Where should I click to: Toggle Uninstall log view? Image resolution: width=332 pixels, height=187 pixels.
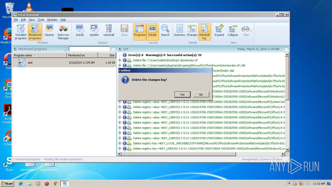(x=204, y=32)
